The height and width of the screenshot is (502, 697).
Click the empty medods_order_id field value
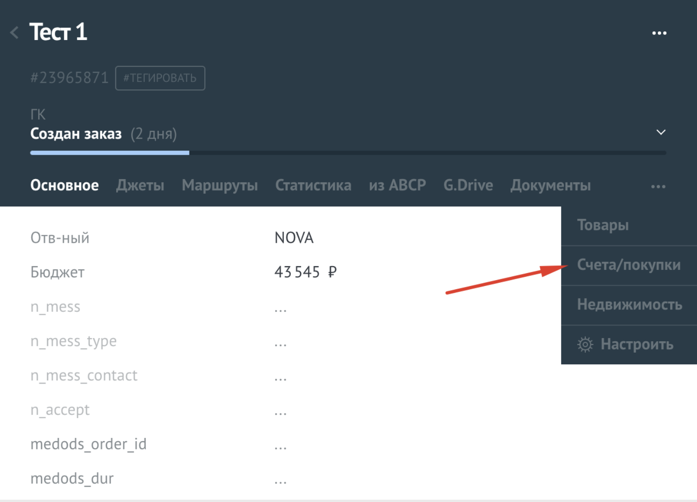point(280,445)
